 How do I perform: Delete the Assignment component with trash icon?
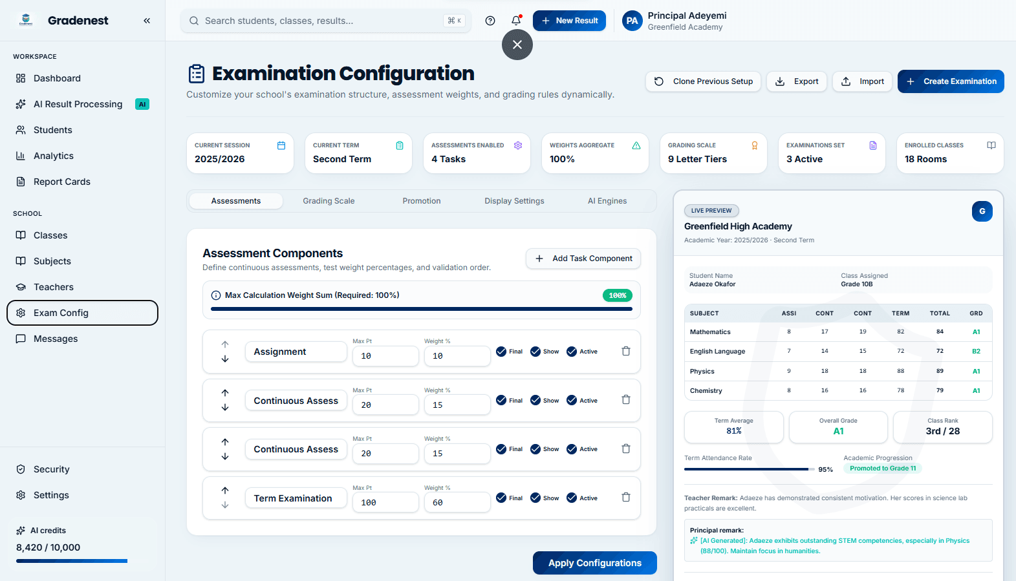pyautogui.click(x=626, y=351)
